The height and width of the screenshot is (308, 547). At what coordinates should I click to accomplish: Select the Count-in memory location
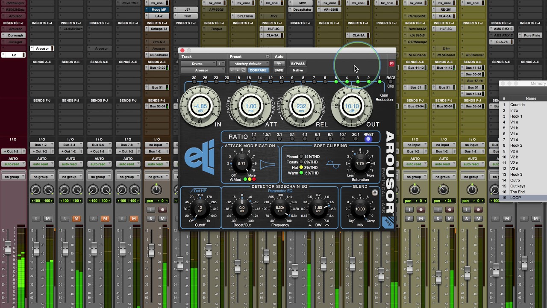(523, 104)
